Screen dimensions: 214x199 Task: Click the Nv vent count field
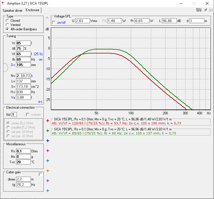(x=19, y=76)
